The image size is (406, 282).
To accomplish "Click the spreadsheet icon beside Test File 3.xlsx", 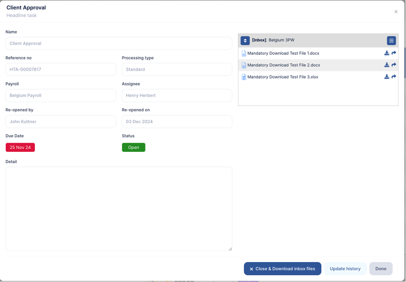I will (243, 77).
